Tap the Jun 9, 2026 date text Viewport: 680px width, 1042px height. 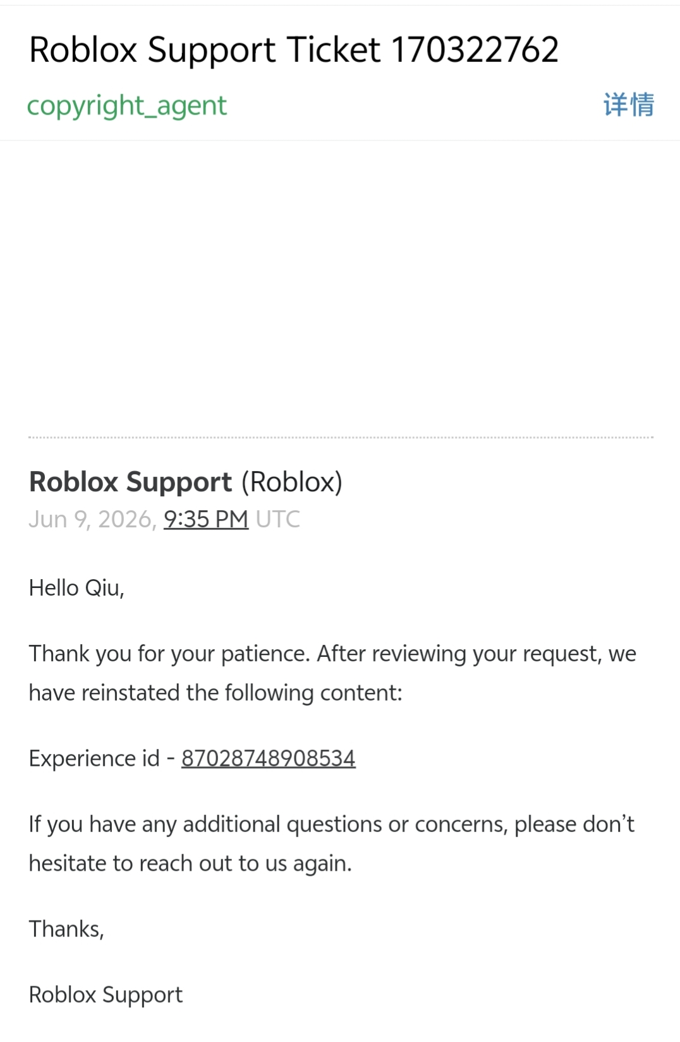[92, 520]
